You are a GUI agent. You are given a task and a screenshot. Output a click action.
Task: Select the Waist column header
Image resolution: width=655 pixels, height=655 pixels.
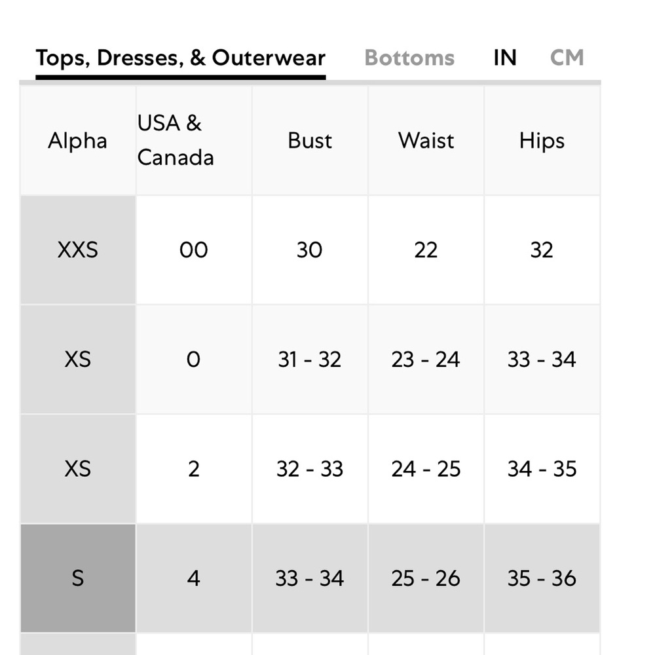[426, 141]
